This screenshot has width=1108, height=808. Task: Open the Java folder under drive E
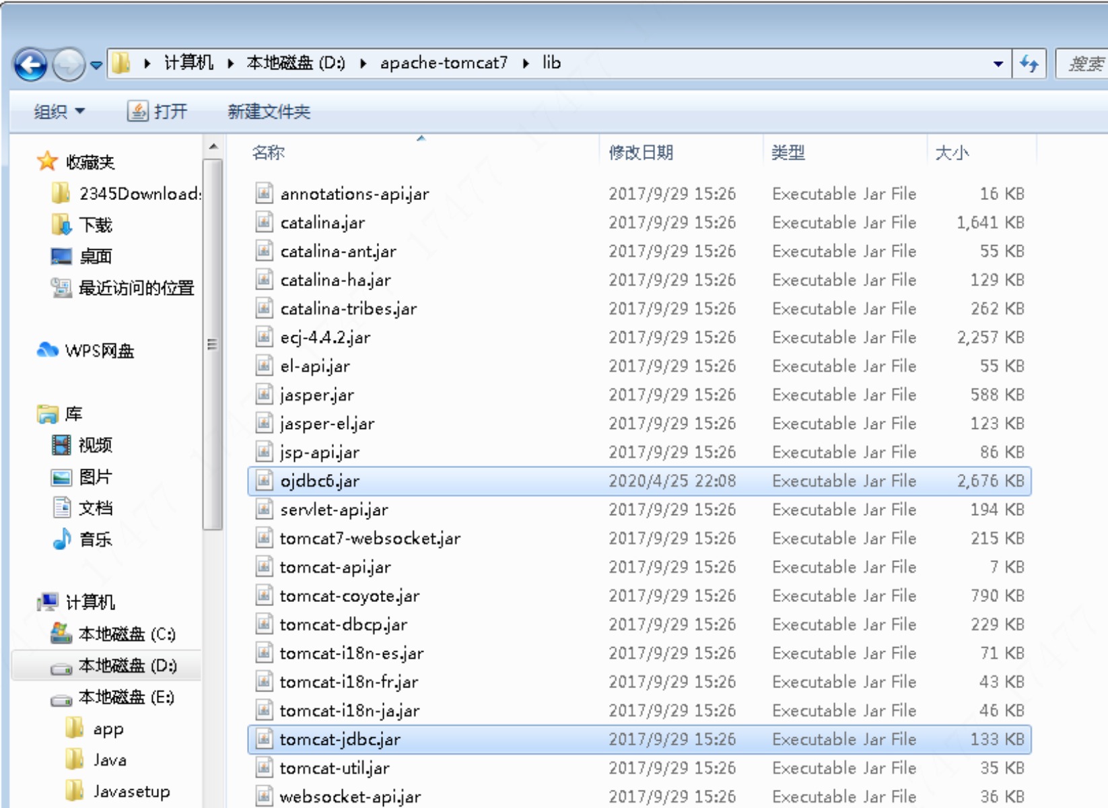(x=96, y=760)
